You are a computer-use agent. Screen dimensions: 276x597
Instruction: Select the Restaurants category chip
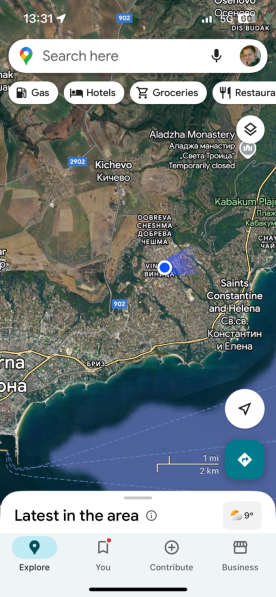point(244,93)
